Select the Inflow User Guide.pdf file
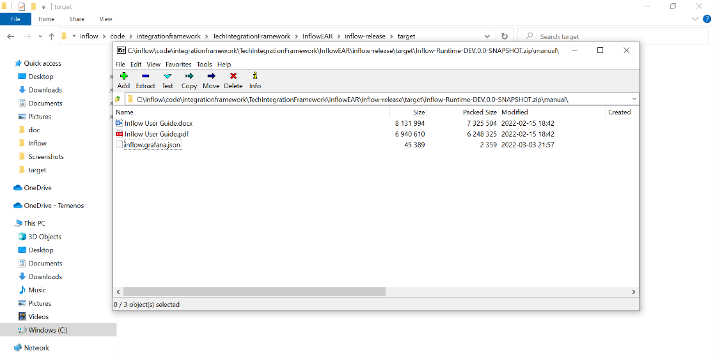The image size is (713, 360). point(156,134)
